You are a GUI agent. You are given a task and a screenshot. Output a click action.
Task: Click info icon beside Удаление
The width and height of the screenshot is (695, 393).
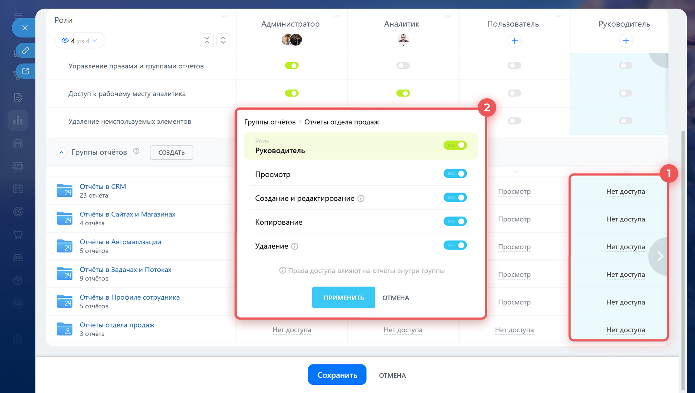[295, 246]
